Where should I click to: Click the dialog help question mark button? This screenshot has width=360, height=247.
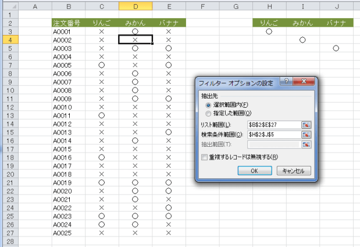pyautogui.click(x=286, y=82)
